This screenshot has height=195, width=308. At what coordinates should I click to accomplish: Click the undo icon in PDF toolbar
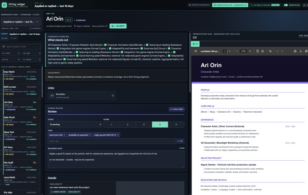click(x=277, y=51)
